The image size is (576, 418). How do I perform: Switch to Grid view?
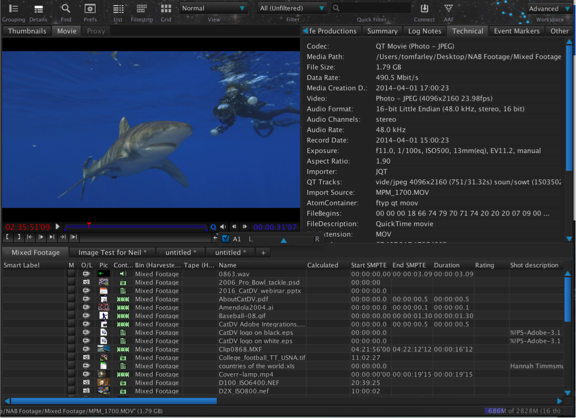coord(166,9)
